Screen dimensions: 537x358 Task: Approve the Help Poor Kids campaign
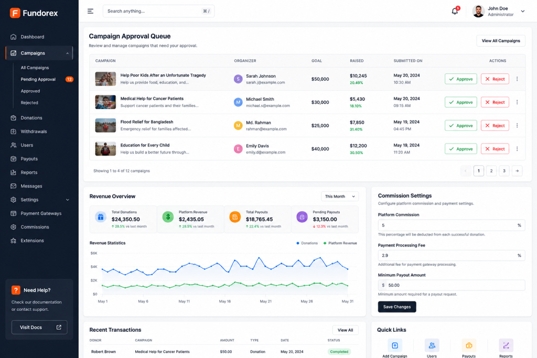point(460,79)
